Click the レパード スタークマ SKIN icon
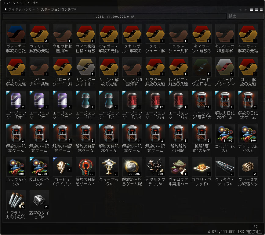Image resolution: width=265 pixels, height=235 pixels. coord(225,67)
